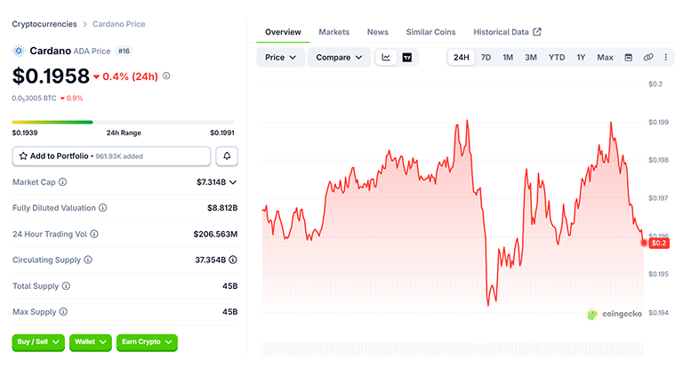This screenshot has width=683, height=384.
Task: Open the Earn Crypto dropdown
Action: pyautogui.click(x=147, y=342)
